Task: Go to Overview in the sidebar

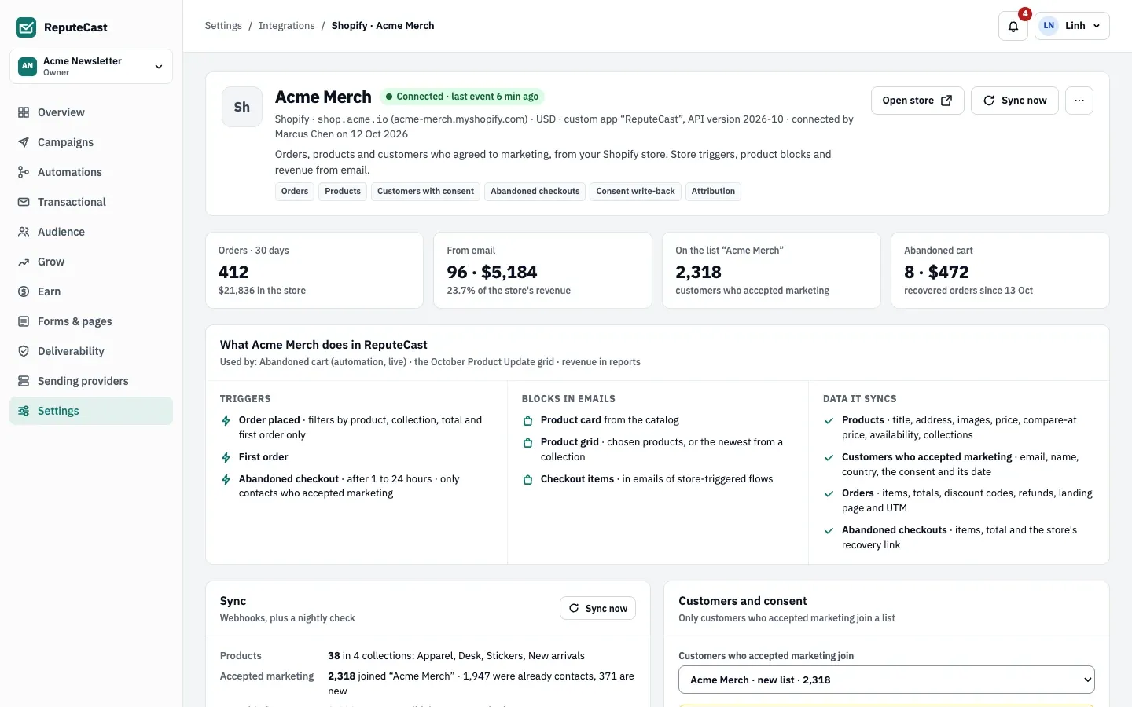Action: (91, 112)
